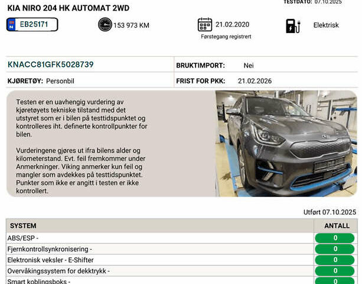
Task: Click the KIA NIRO 204 HK AUTOMAT title
Action: (x=68, y=8)
